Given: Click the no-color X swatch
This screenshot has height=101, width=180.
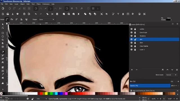Looking at the screenshot, I should [x=1, y=93].
